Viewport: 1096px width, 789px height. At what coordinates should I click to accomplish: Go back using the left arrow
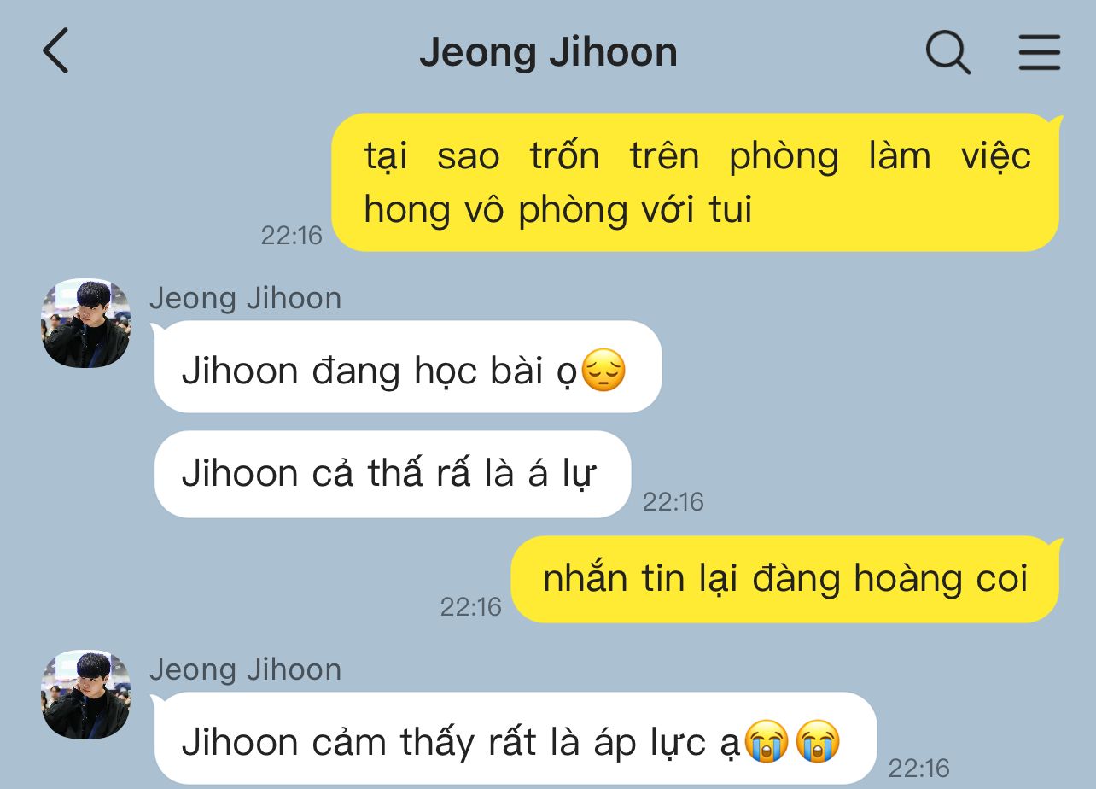point(55,50)
